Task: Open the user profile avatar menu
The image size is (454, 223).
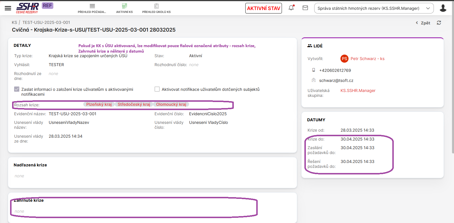Action: click(443, 8)
